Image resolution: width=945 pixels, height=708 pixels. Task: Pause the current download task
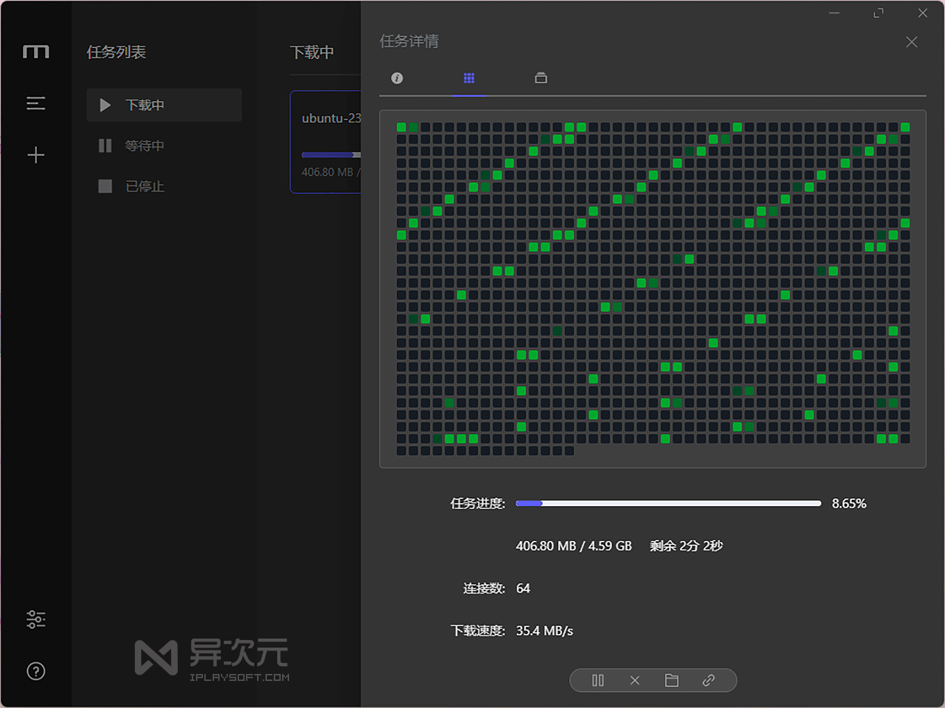point(598,680)
